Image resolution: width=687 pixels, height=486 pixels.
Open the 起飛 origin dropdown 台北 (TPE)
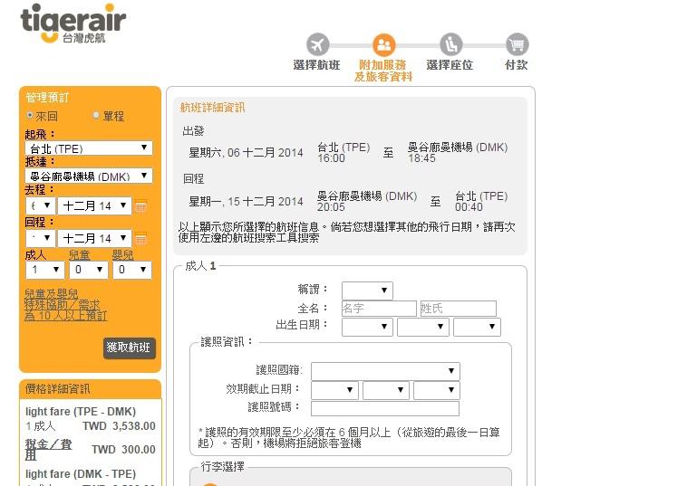pos(89,148)
